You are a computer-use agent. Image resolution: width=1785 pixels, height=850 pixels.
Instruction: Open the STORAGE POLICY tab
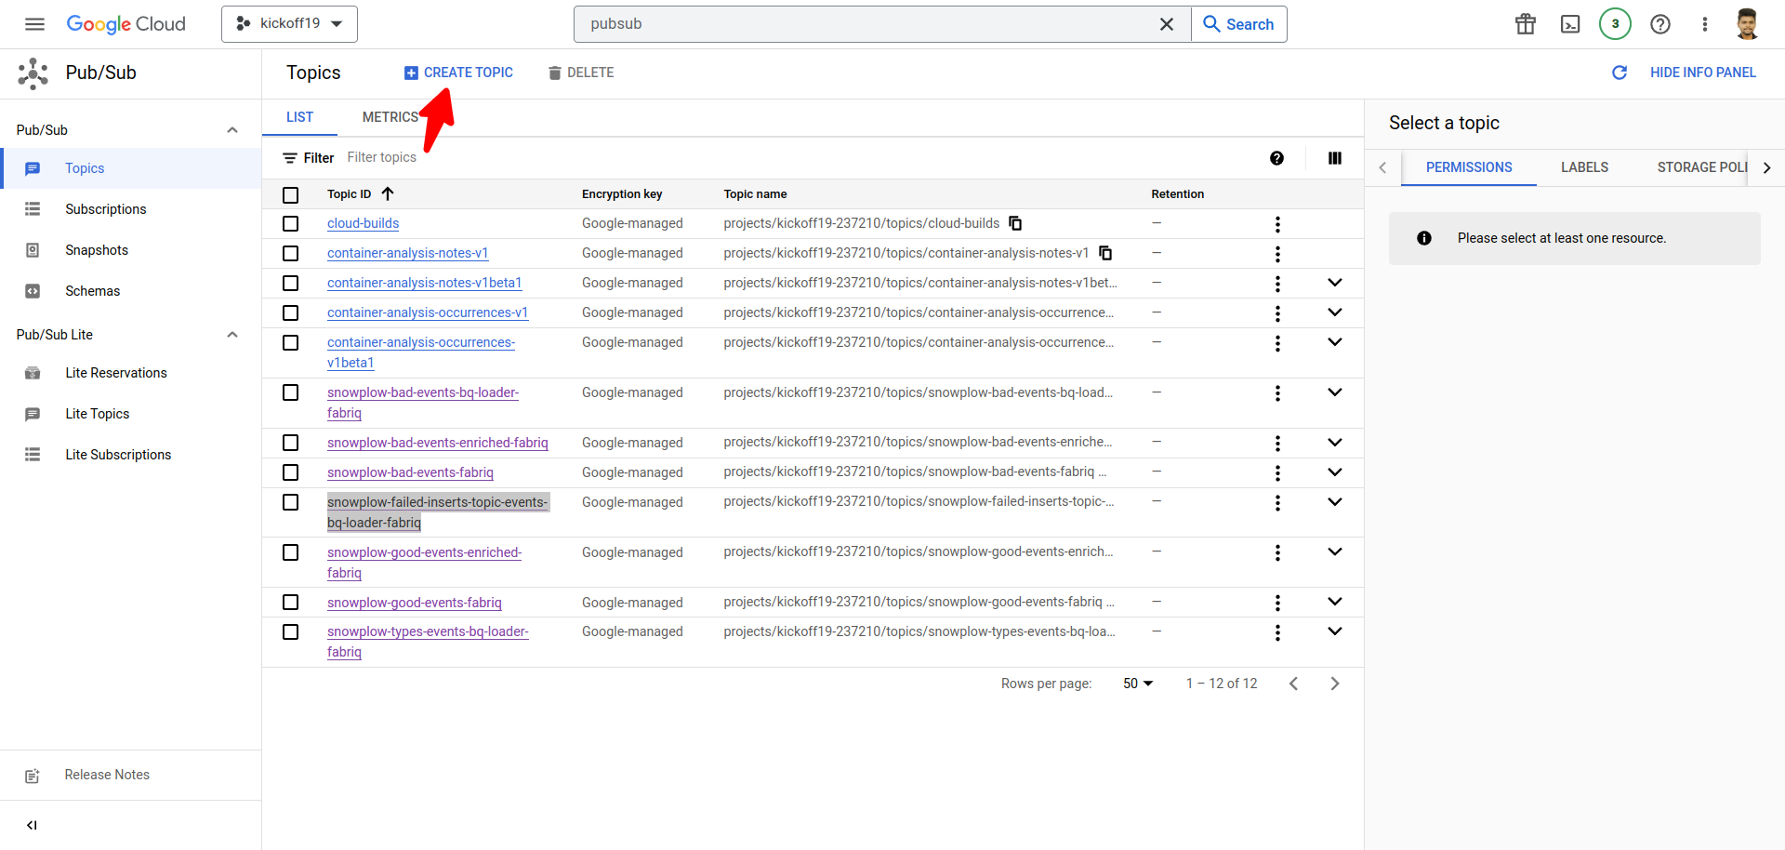[x=1702, y=167]
